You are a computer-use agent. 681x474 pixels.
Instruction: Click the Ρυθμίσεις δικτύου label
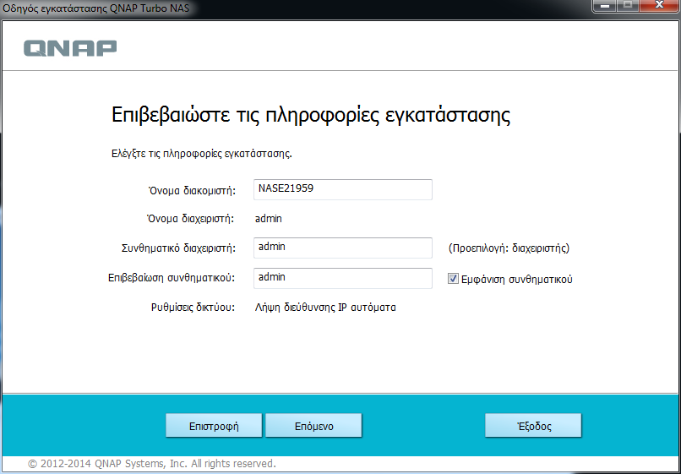(193, 308)
